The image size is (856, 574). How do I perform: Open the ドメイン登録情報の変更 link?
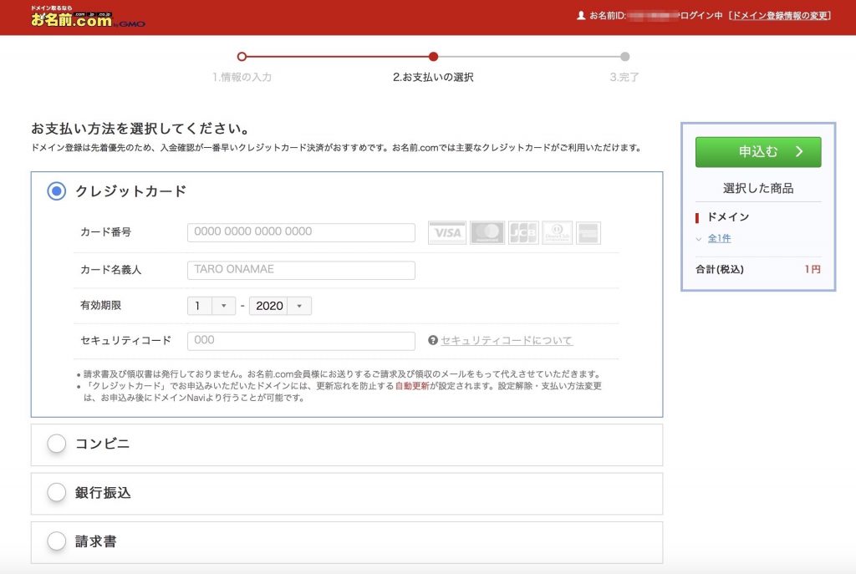[780, 16]
